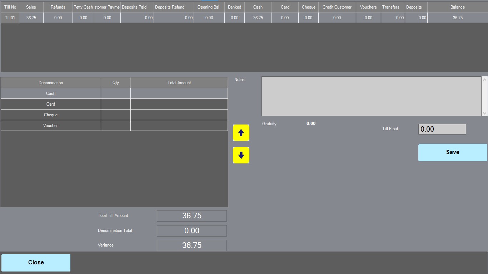This screenshot has width=488, height=274.
Task: Select the Till01 row in the grid
Action: tap(10, 18)
